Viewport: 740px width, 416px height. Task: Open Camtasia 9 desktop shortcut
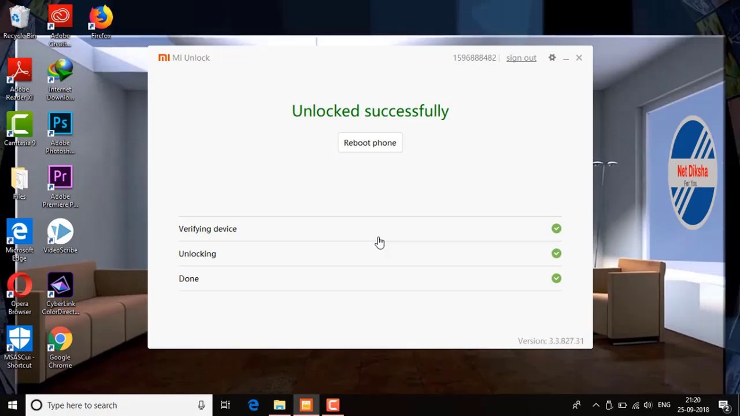(20, 129)
